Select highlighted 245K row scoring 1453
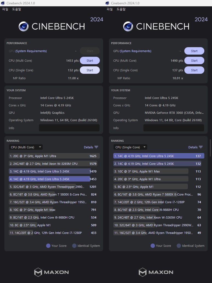212x283 pixels. click(54, 179)
